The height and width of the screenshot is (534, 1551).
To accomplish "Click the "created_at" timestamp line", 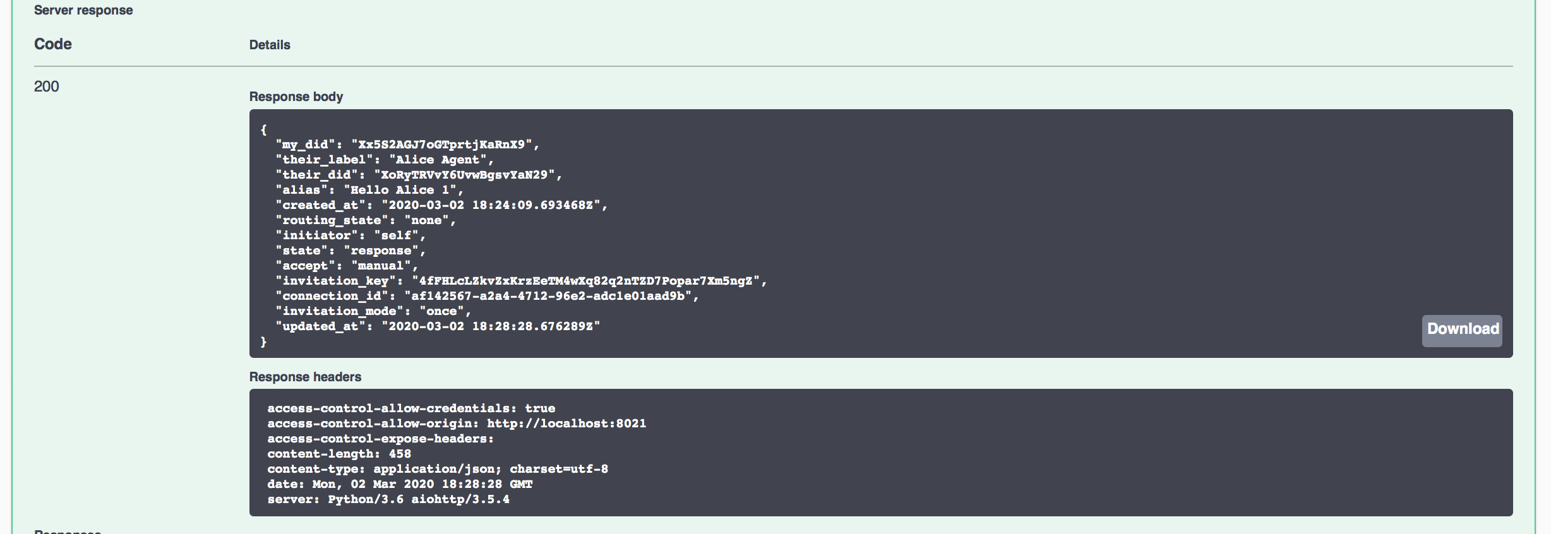I will (x=441, y=205).
